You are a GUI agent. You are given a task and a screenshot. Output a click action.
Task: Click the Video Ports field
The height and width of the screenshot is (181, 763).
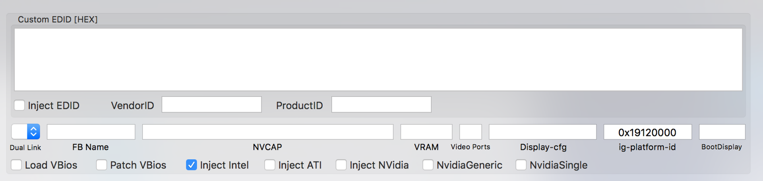tap(471, 132)
